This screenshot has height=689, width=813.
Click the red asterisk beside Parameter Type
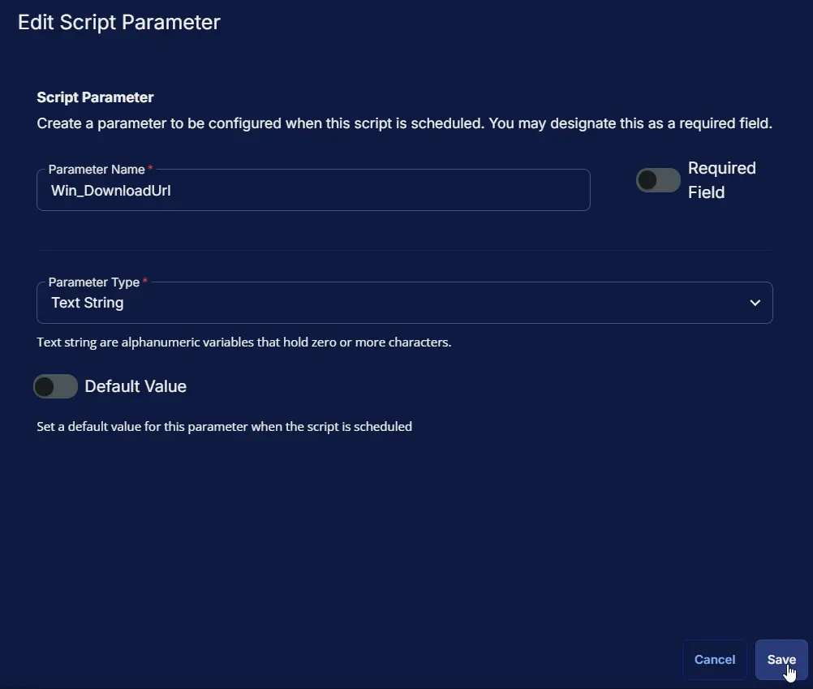(x=145, y=281)
